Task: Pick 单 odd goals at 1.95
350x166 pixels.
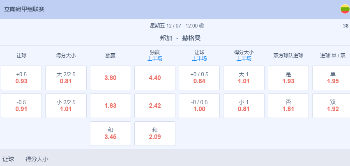Action: pos(332,78)
